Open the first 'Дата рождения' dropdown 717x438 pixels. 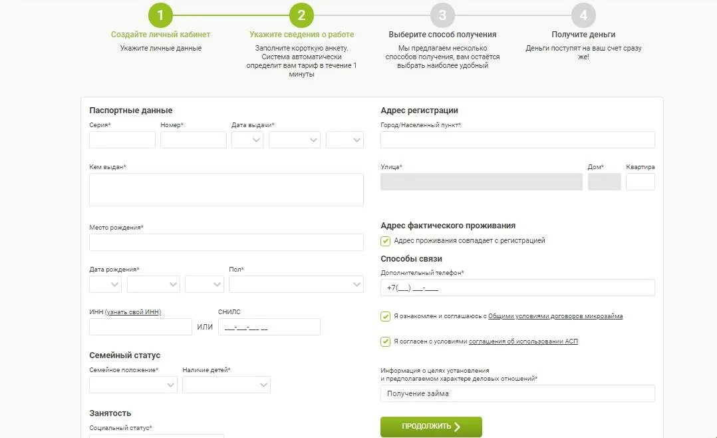point(105,284)
